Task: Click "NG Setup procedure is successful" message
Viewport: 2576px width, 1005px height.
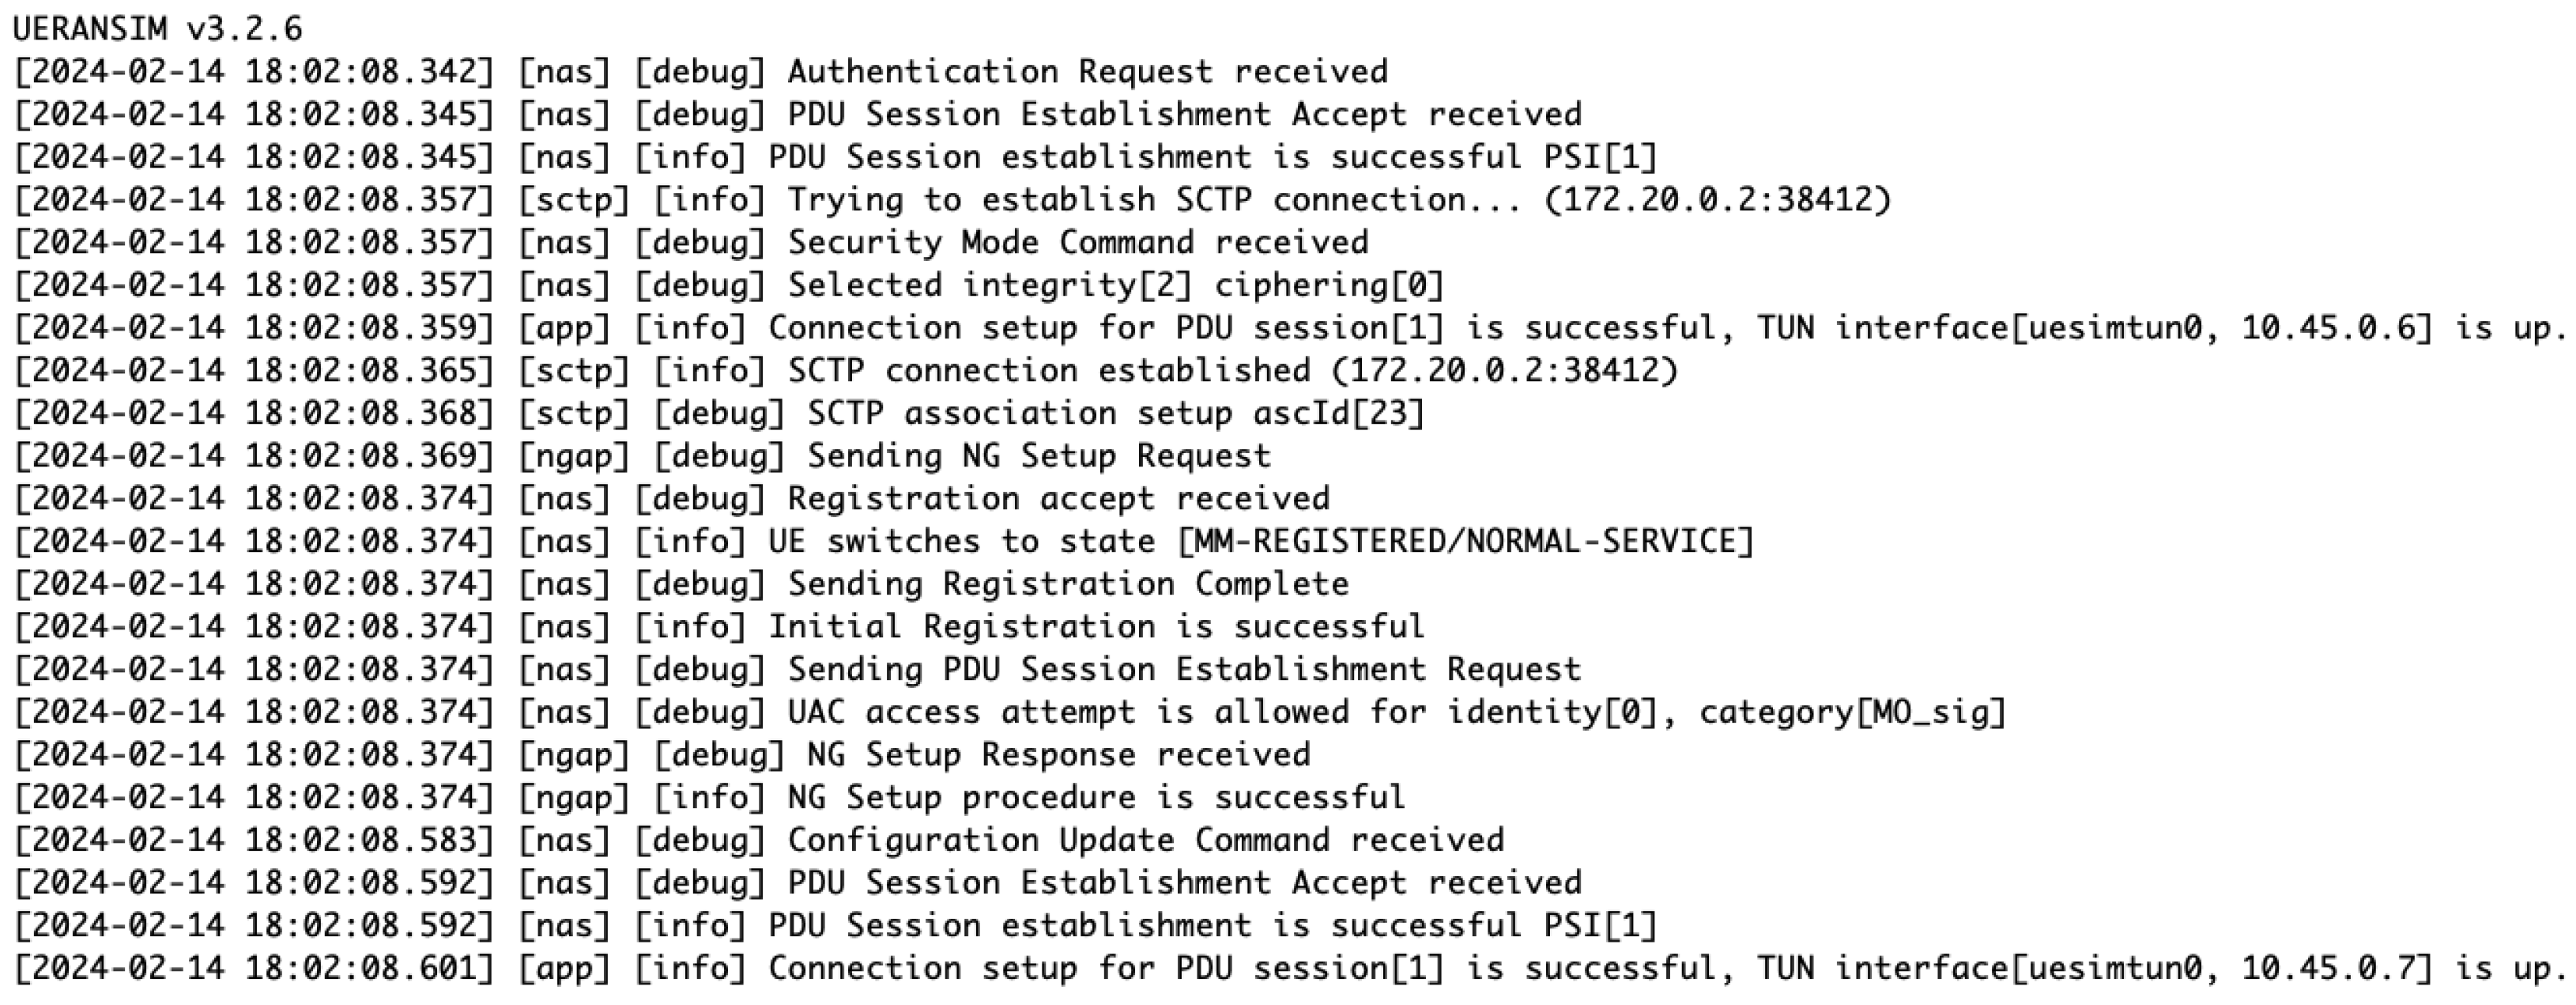Action: (1096, 798)
